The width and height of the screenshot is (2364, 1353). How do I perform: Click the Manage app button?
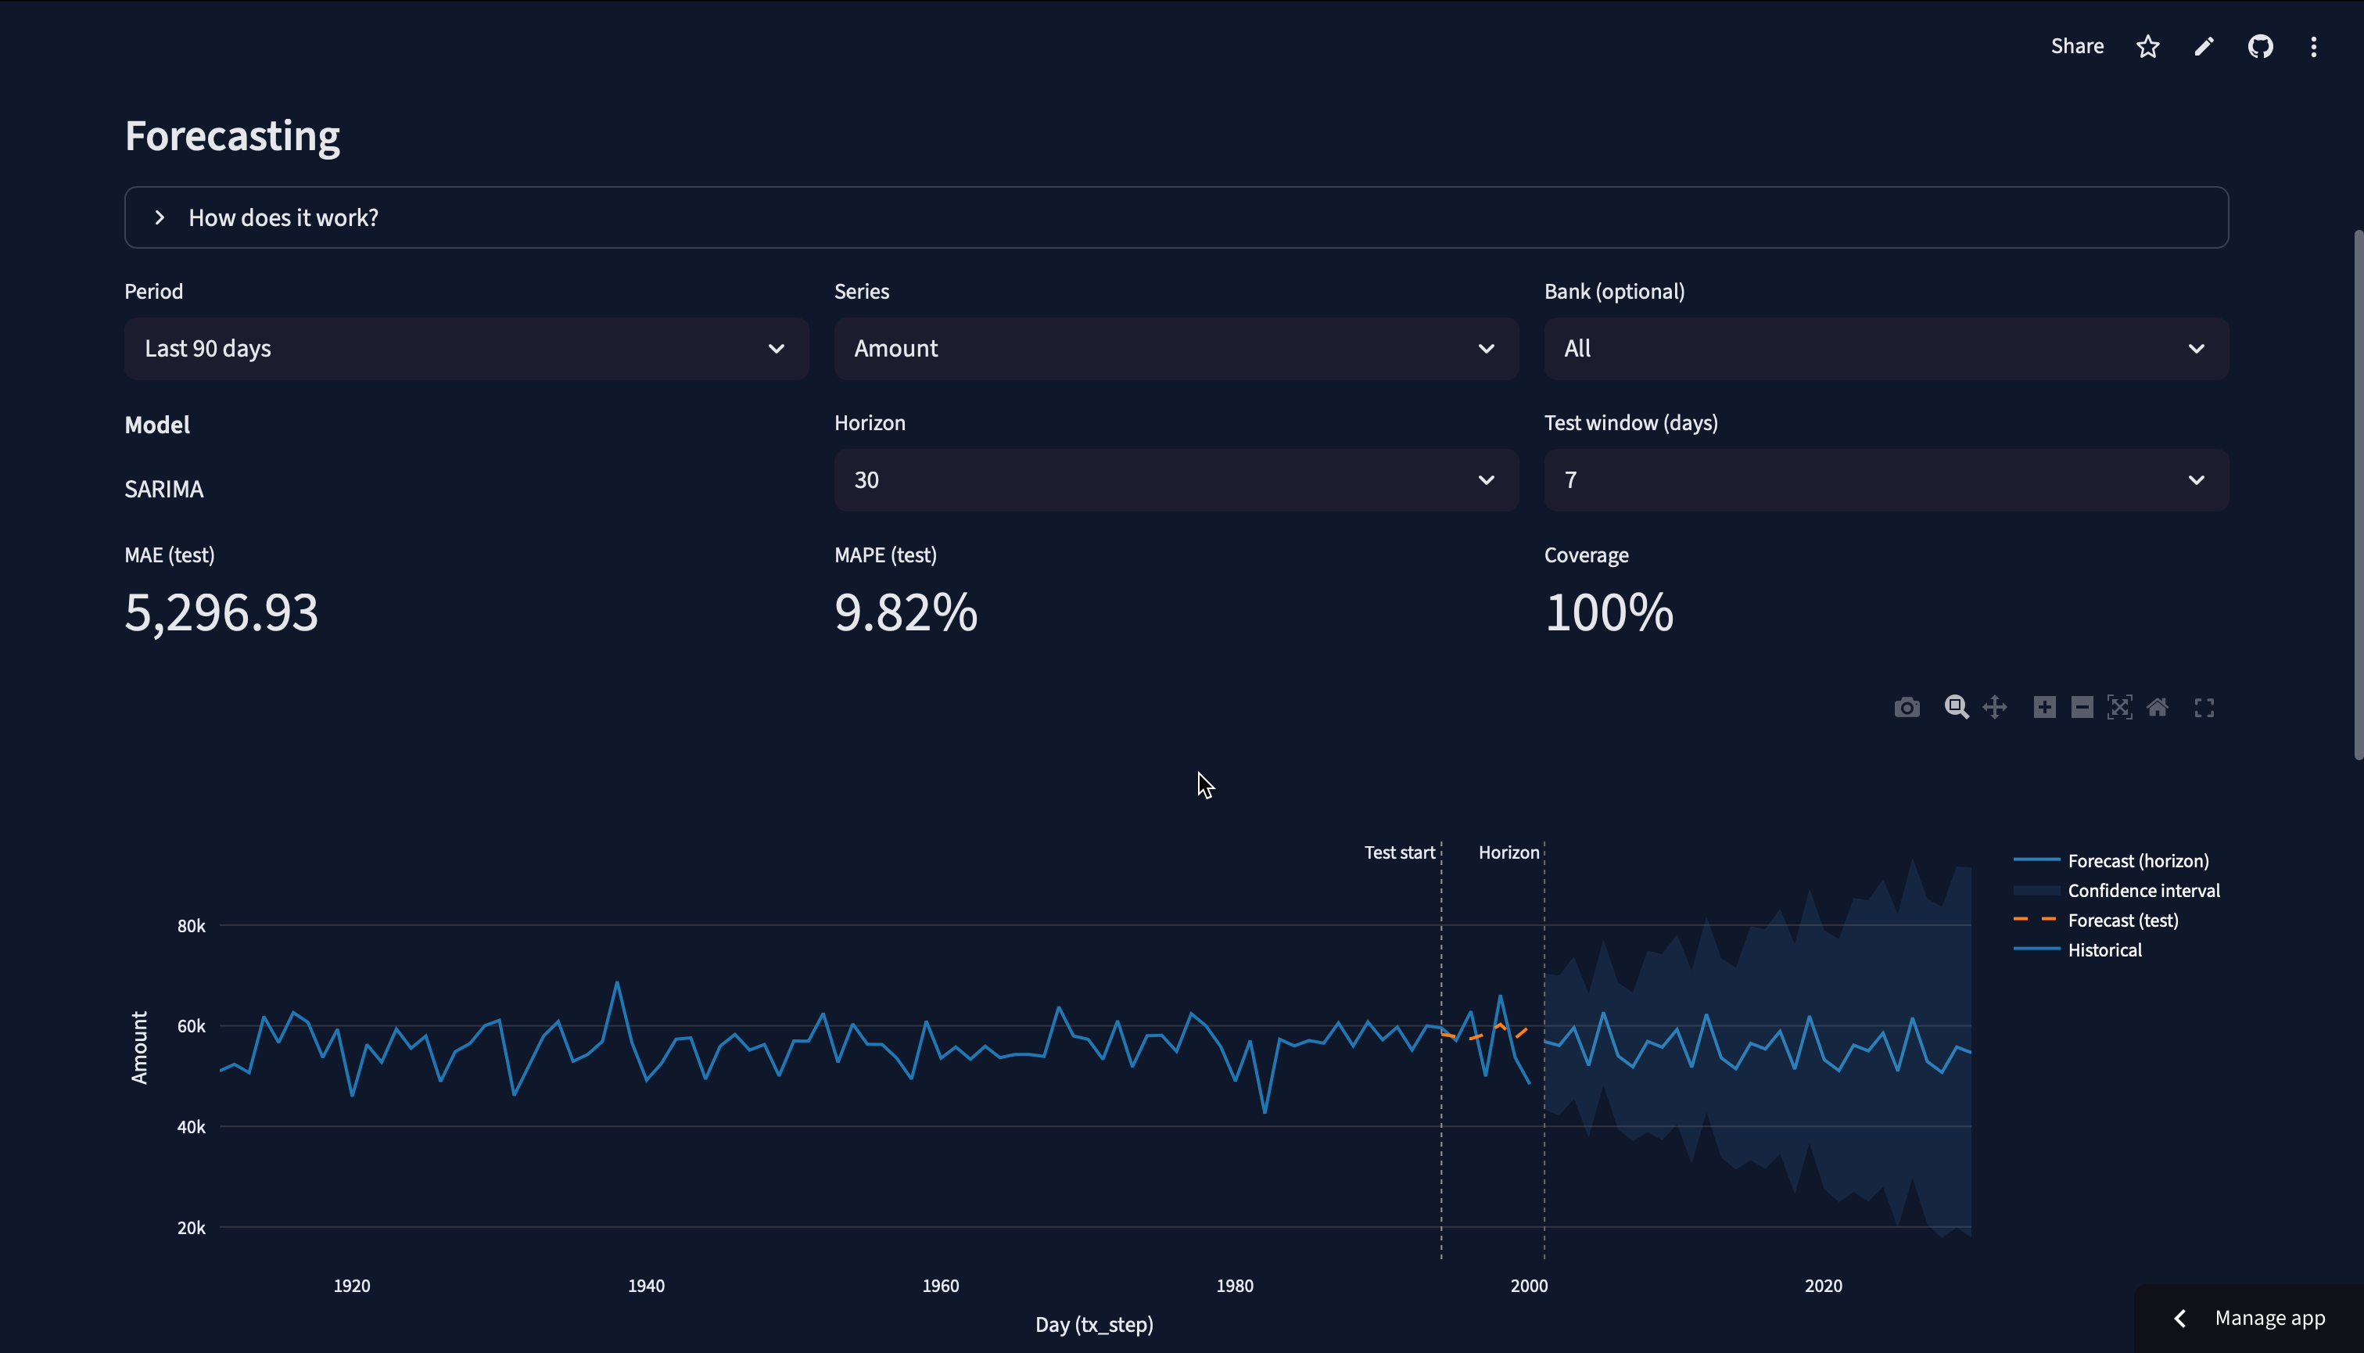2269,1319
